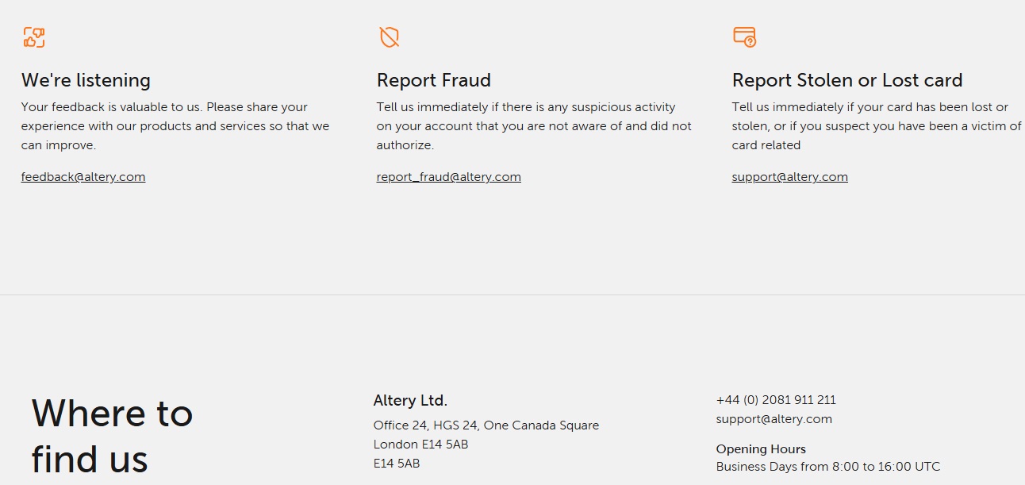The width and height of the screenshot is (1025, 485).
Task: Click the thumbs up/down feedback icon
Action: click(x=33, y=37)
